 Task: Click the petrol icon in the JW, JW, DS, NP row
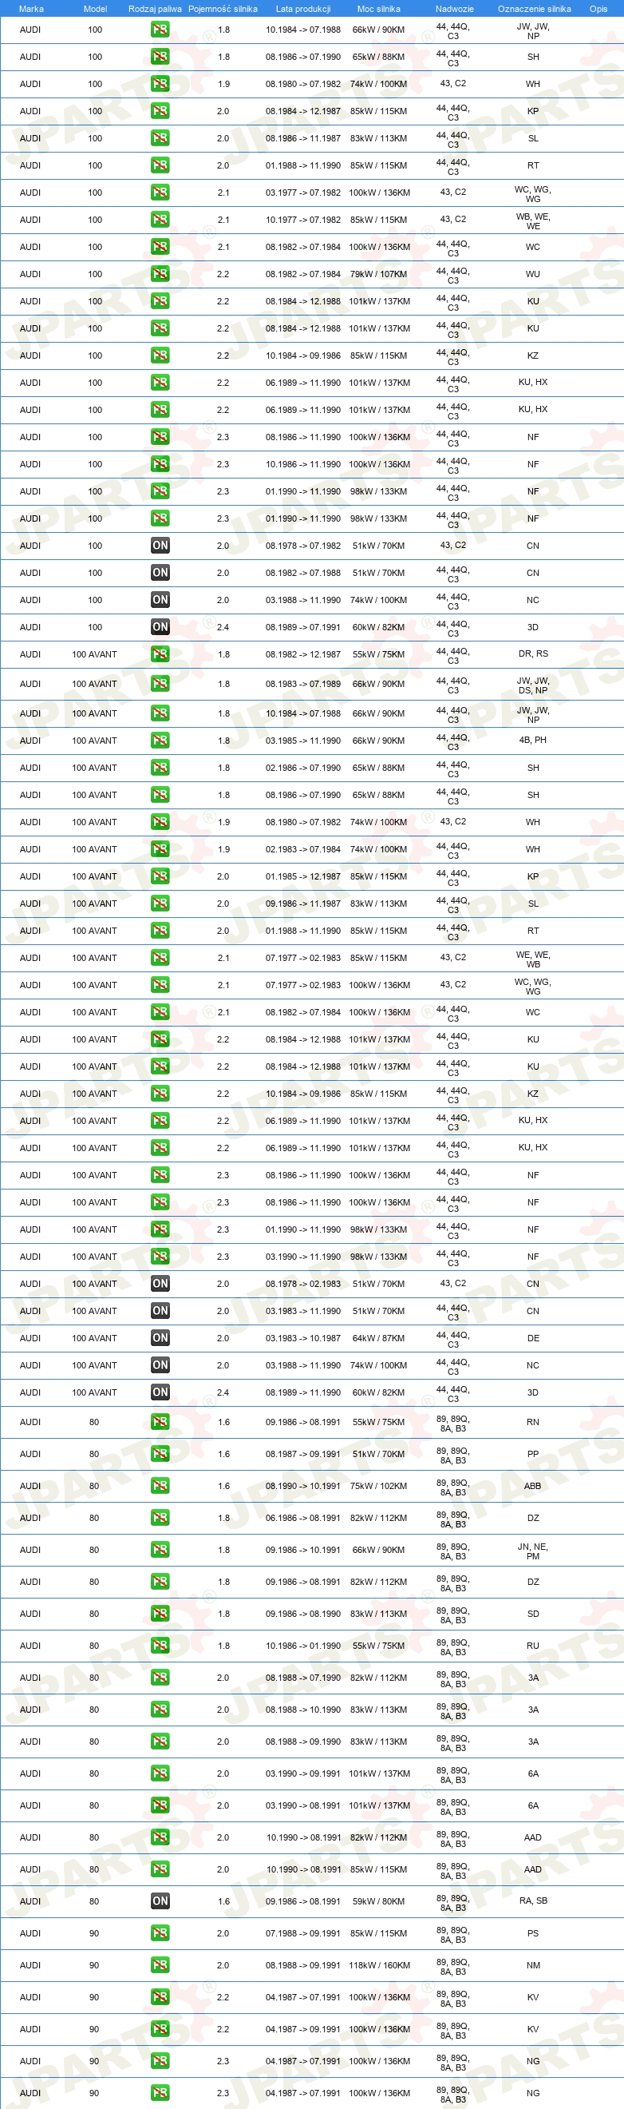pyautogui.click(x=160, y=684)
